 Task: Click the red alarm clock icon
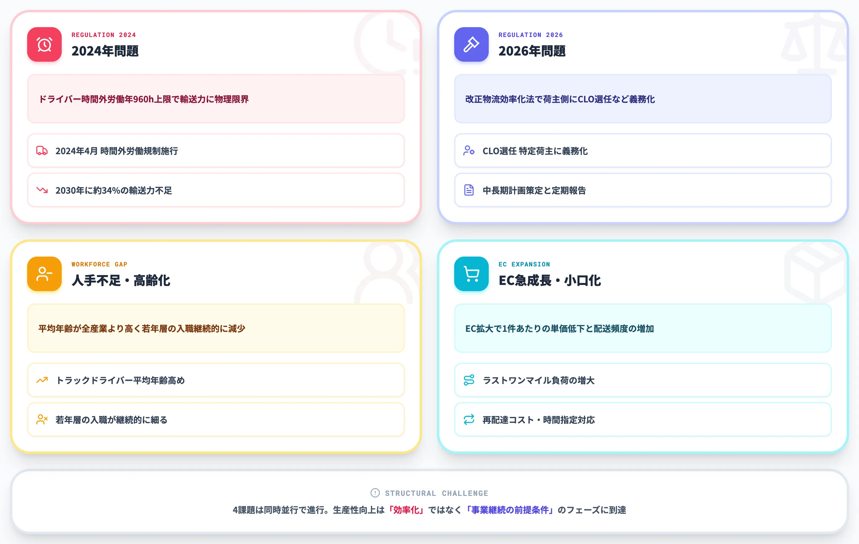(x=44, y=44)
